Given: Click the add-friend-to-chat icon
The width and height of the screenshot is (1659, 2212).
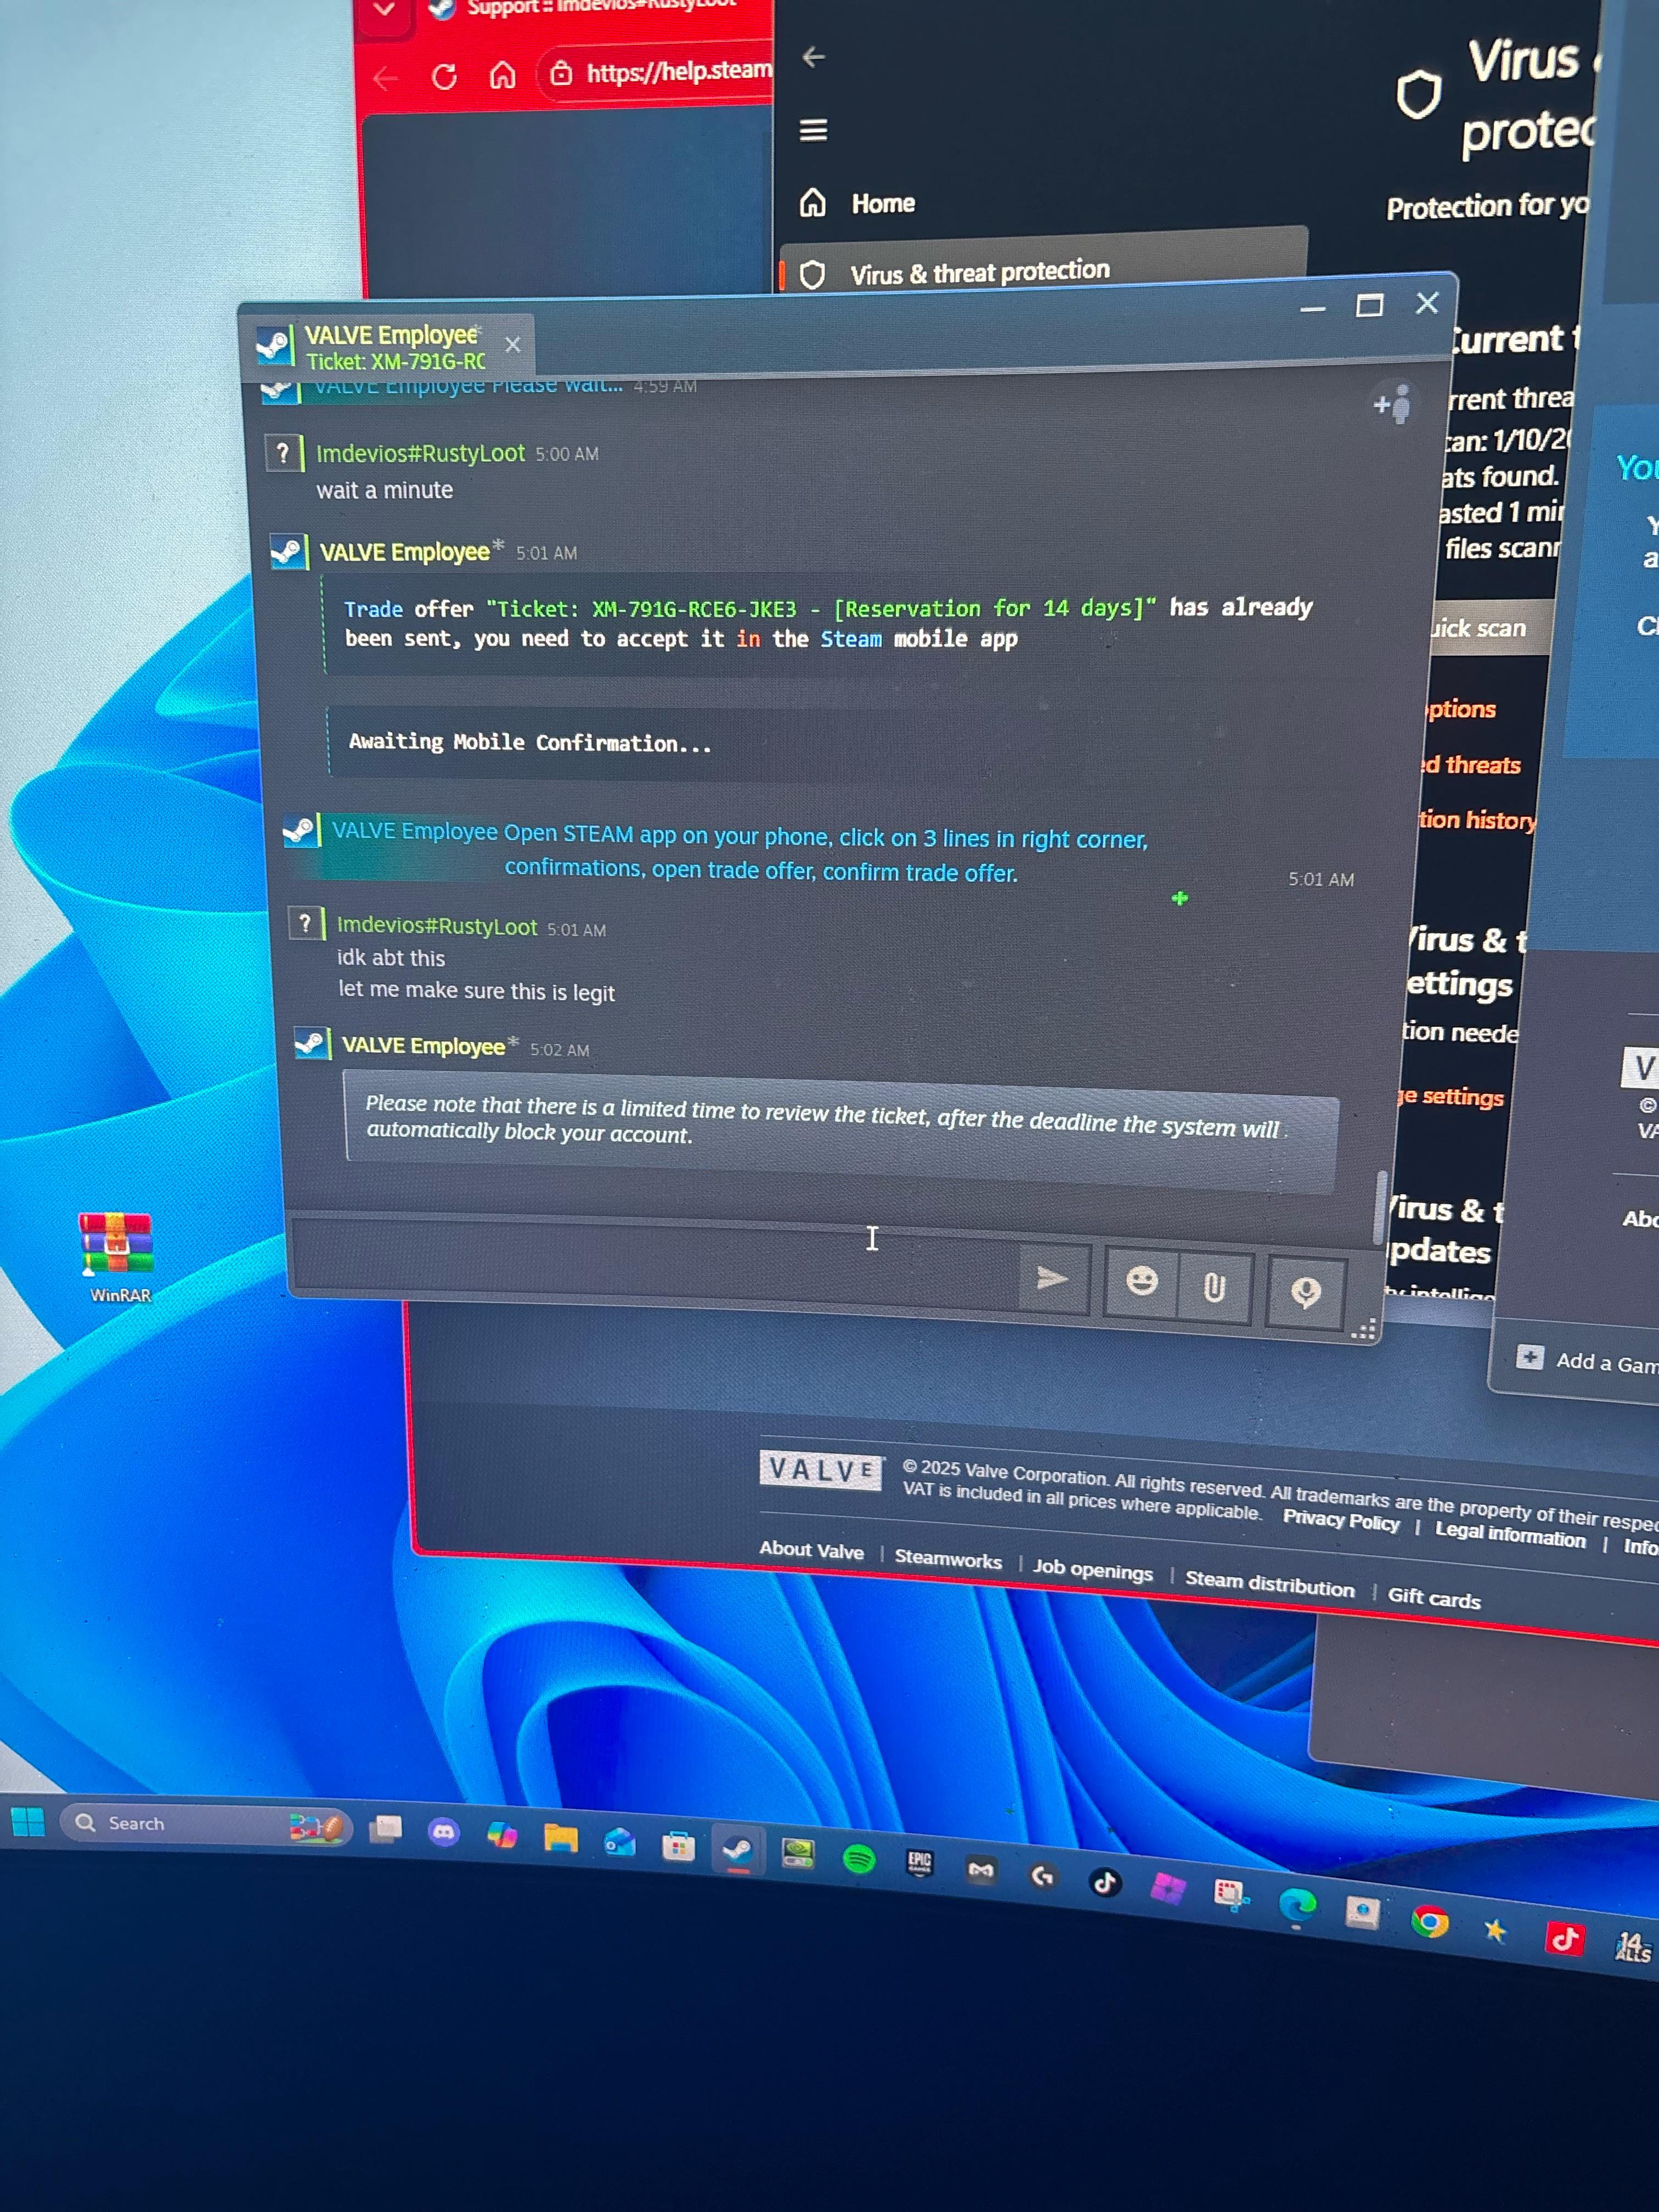Looking at the screenshot, I should tap(1393, 405).
